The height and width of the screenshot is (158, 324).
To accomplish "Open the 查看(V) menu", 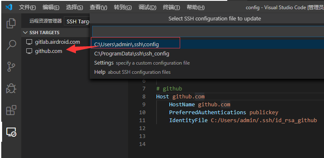I will (98, 8).
